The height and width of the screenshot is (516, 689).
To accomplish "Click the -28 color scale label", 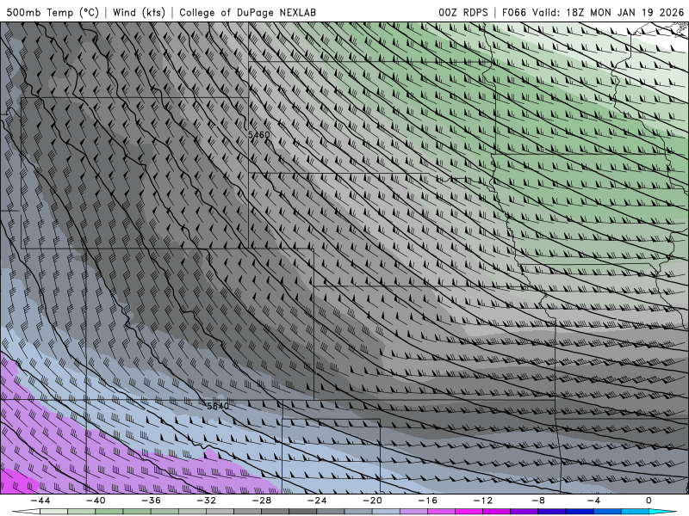I will [262, 501].
